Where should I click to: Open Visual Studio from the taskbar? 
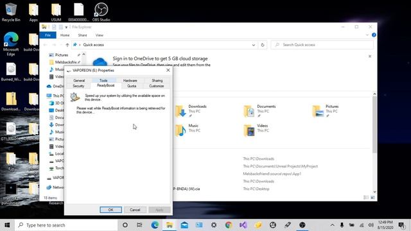(243, 225)
